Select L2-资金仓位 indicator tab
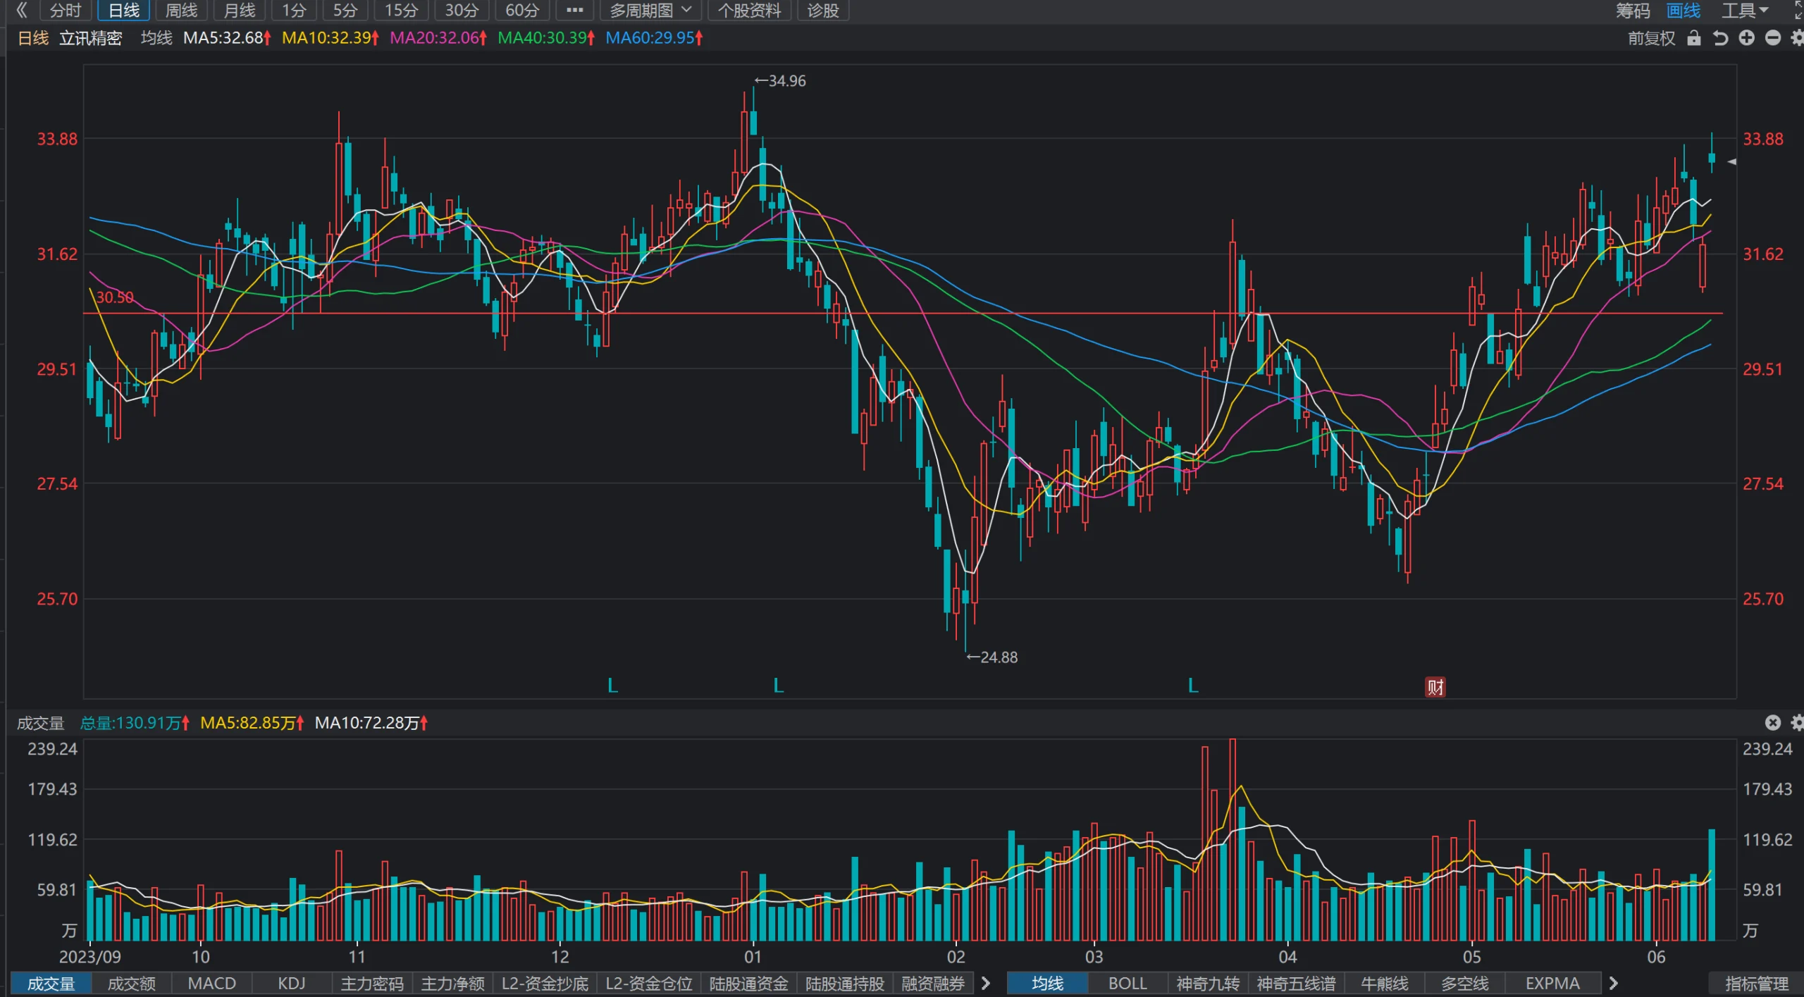 (x=649, y=983)
